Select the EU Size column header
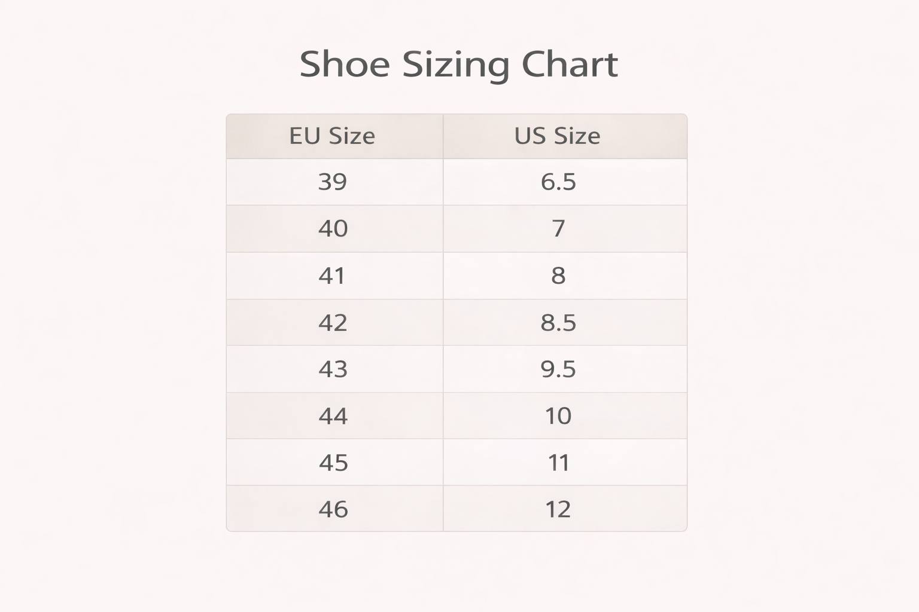The width and height of the screenshot is (919, 612). pos(332,136)
